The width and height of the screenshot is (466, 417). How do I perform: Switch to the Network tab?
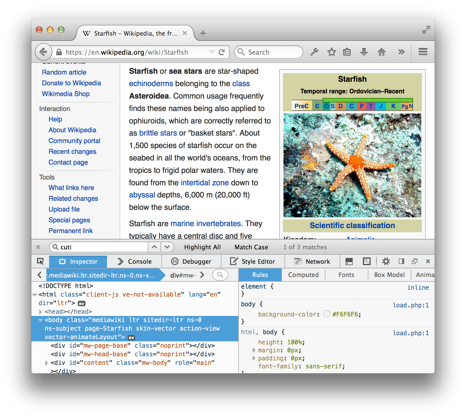click(312, 261)
